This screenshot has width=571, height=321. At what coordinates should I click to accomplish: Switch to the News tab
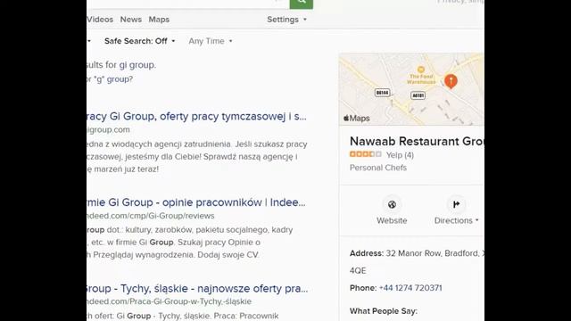tap(131, 20)
